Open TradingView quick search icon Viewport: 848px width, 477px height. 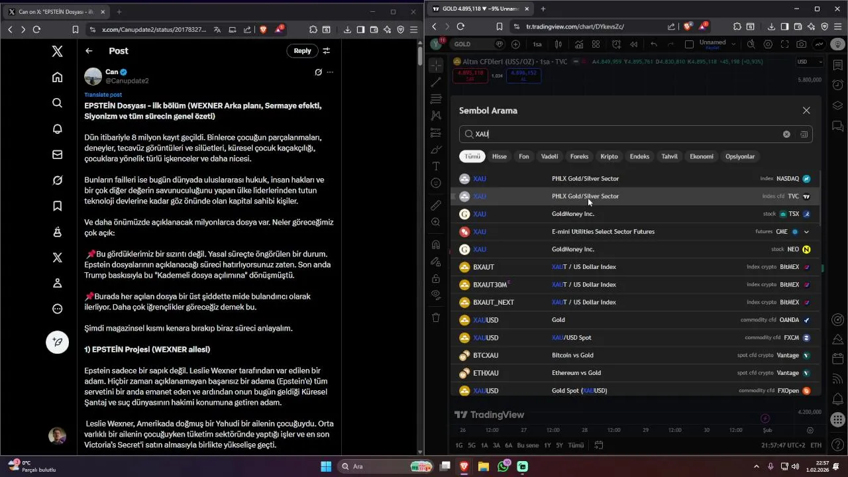(751, 44)
